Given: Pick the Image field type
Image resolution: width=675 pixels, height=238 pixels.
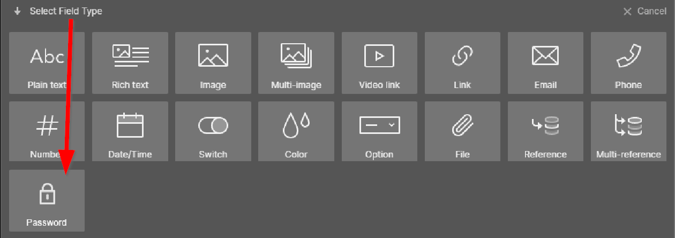Looking at the screenshot, I should (213, 63).
